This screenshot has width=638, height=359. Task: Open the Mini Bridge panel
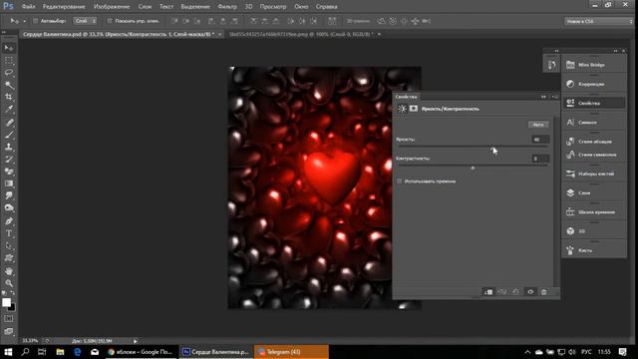pos(594,65)
